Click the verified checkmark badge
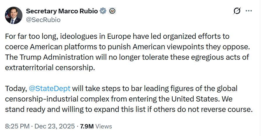The image size is (261, 136). [x=103, y=11]
